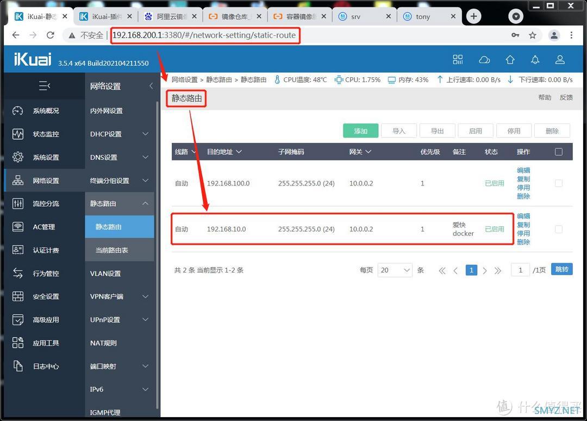
Task: Open Chrome three-dot menu
Action: click(571, 35)
